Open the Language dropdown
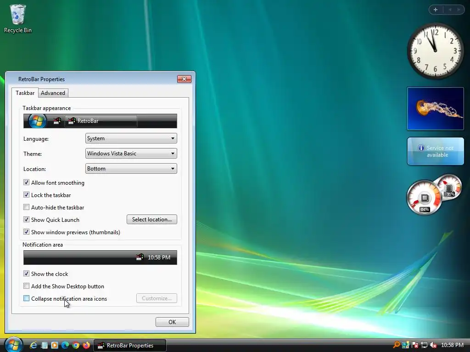Viewport: 470px width, 352px height. 131,138
